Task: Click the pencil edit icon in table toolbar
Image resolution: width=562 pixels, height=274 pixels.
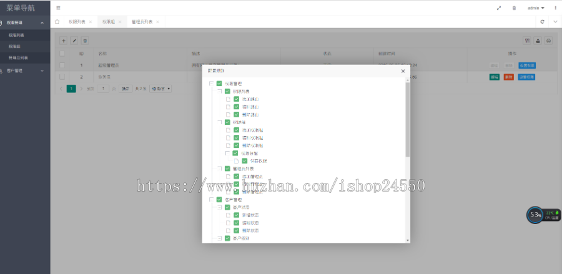Action: [x=74, y=41]
